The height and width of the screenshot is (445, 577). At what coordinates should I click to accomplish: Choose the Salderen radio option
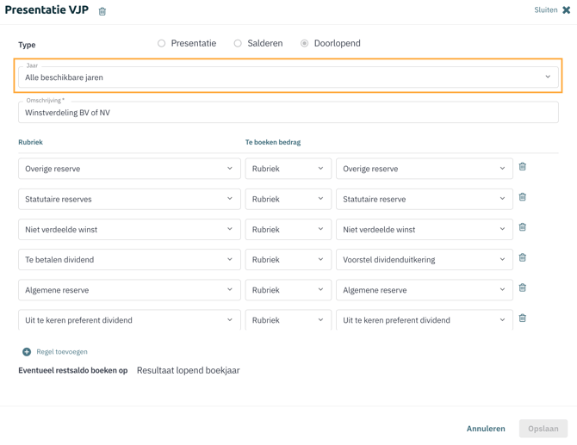pyautogui.click(x=238, y=43)
